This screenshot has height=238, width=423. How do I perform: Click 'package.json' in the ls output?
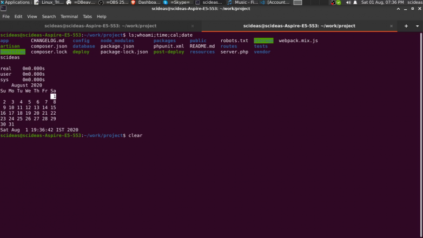[x=117, y=46]
